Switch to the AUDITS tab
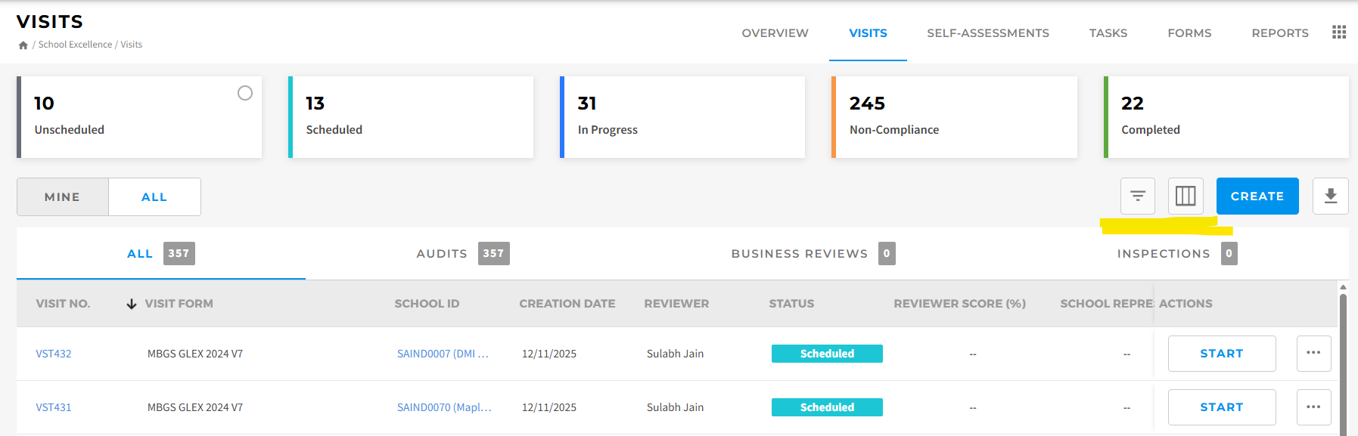The image size is (1358, 436). (463, 254)
